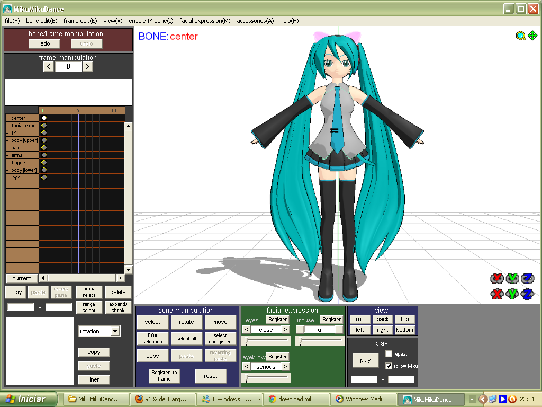Select the center bone row in timeline
Image resolution: width=542 pixels, height=407 pixels.
click(x=22, y=118)
